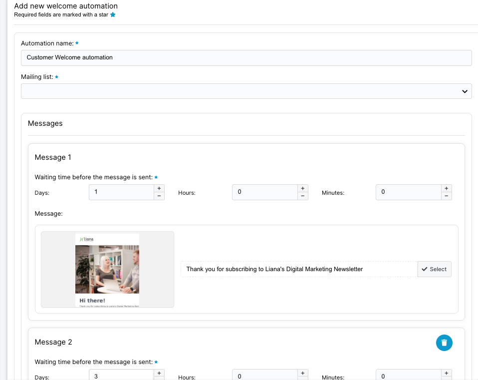
Task: Click the 'Messages' section heading
Action: [45, 123]
